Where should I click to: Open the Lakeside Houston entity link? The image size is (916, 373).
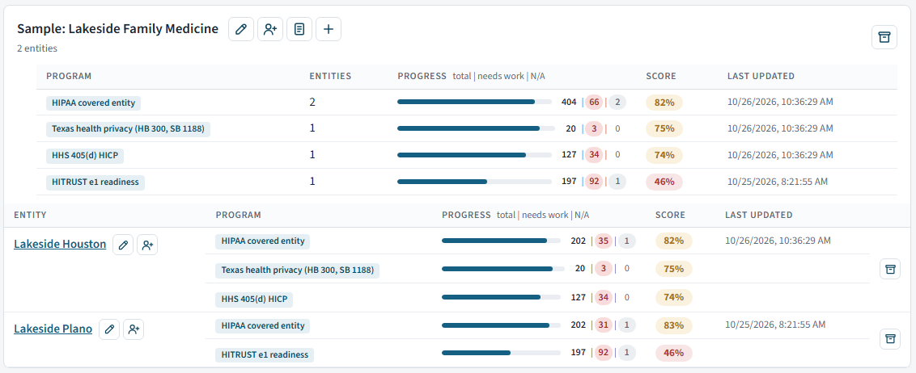60,244
